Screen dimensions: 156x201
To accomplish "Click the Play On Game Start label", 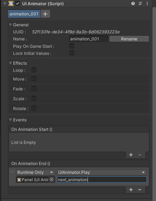I will (x=33, y=46).
